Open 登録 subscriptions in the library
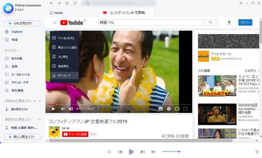 [x=11, y=66]
